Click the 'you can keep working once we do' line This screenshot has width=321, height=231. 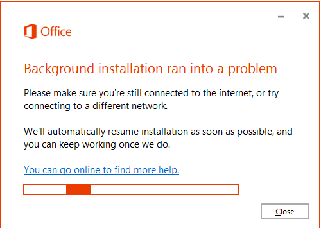(97, 144)
